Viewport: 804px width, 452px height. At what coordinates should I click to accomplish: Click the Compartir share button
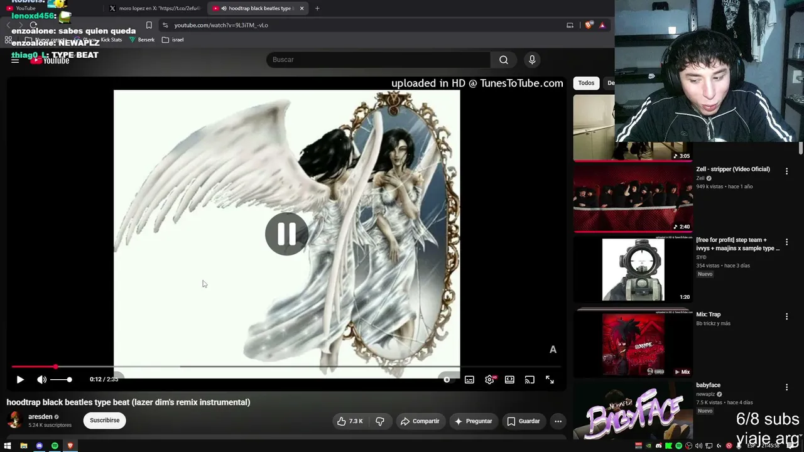click(420, 421)
